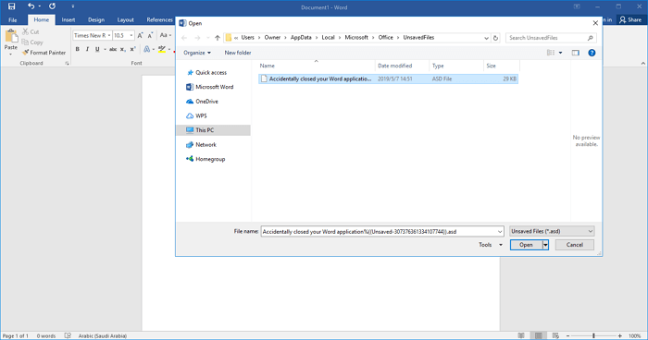Toggle Subscript formatting

(123, 49)
